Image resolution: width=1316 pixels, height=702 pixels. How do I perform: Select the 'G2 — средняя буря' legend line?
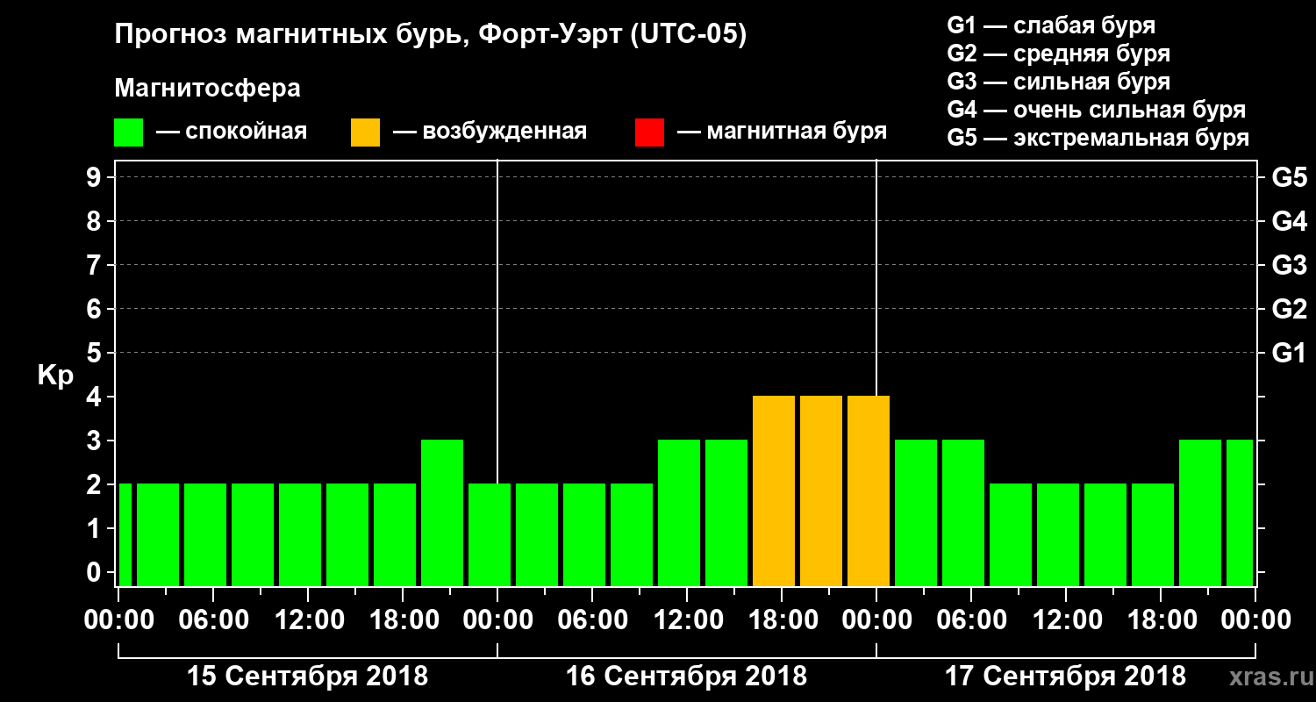[x=1058, y=54]
